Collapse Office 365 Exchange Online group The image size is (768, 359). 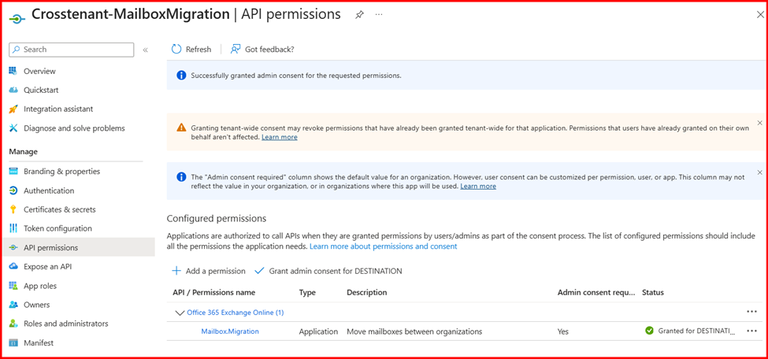[179, 313]
